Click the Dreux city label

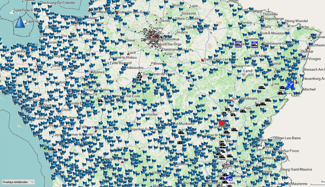click(130, 40)
